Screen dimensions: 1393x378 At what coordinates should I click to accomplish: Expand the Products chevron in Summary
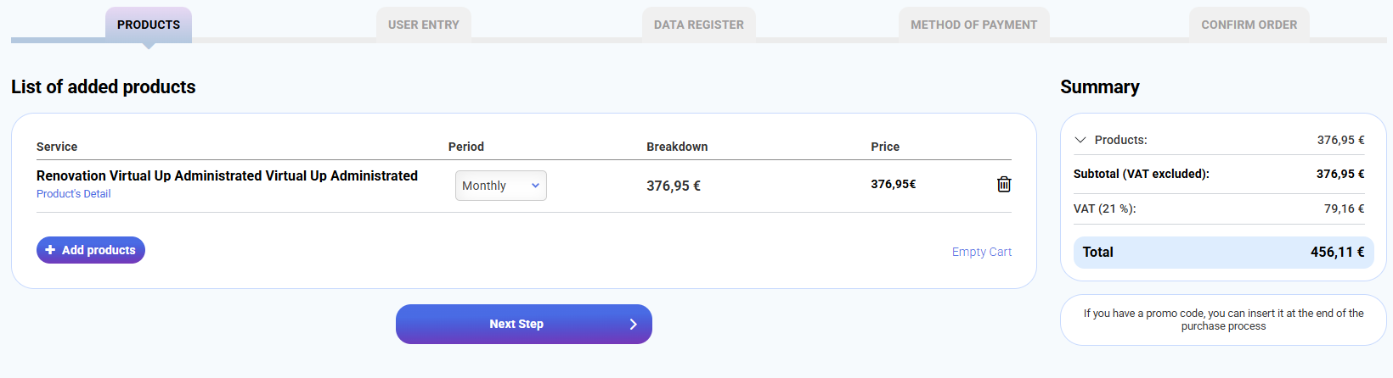pyautogui.click(x=1080, y=140)
